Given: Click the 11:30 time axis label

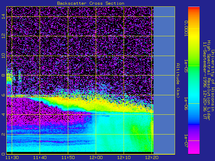Looking at the screenshot, I should point(12,158).
